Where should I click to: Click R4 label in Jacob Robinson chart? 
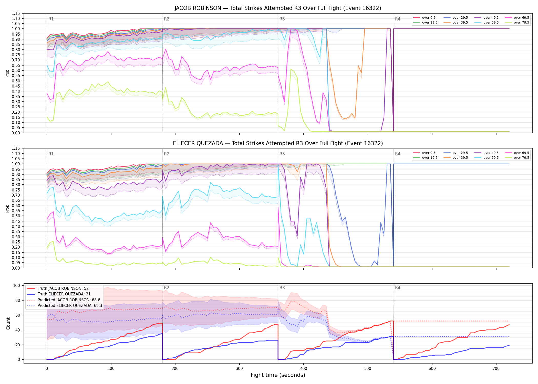(398, 19)
